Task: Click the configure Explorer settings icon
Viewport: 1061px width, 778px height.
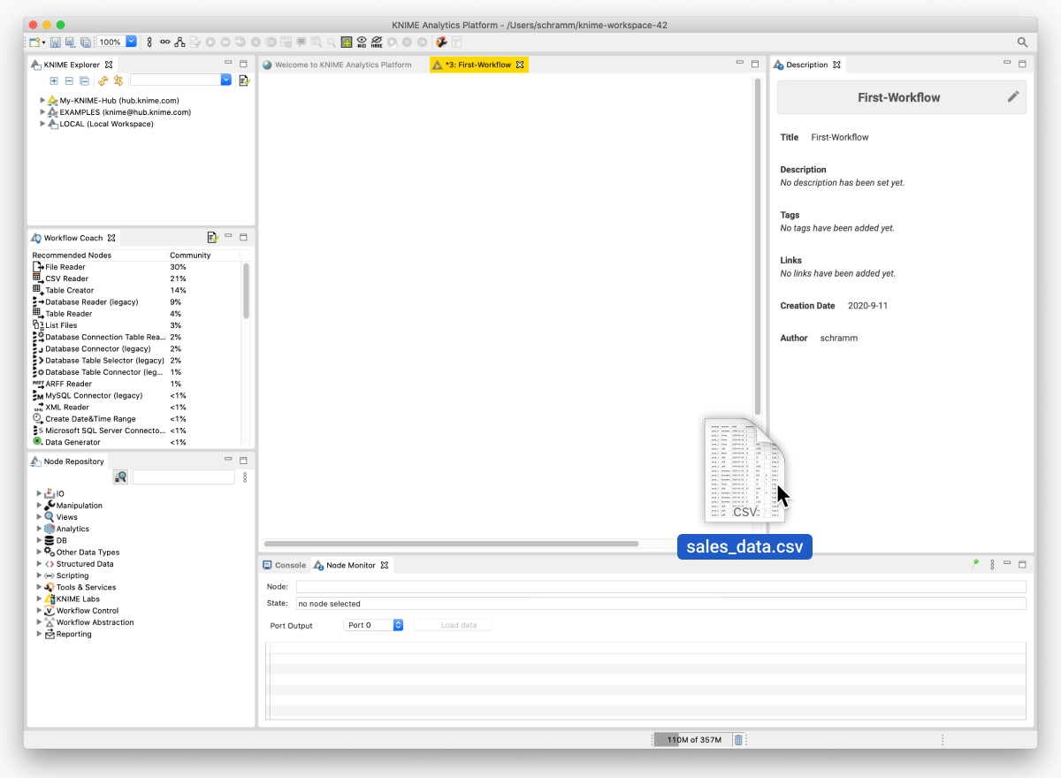Action: click(x=244, y=80)
